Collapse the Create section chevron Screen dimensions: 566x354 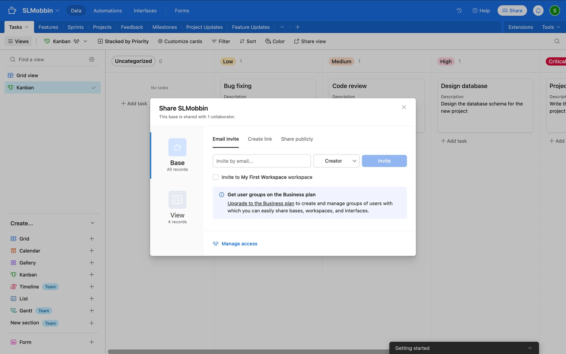click(x=92, y=223)
